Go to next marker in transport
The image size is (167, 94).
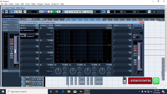click(42, 12)
